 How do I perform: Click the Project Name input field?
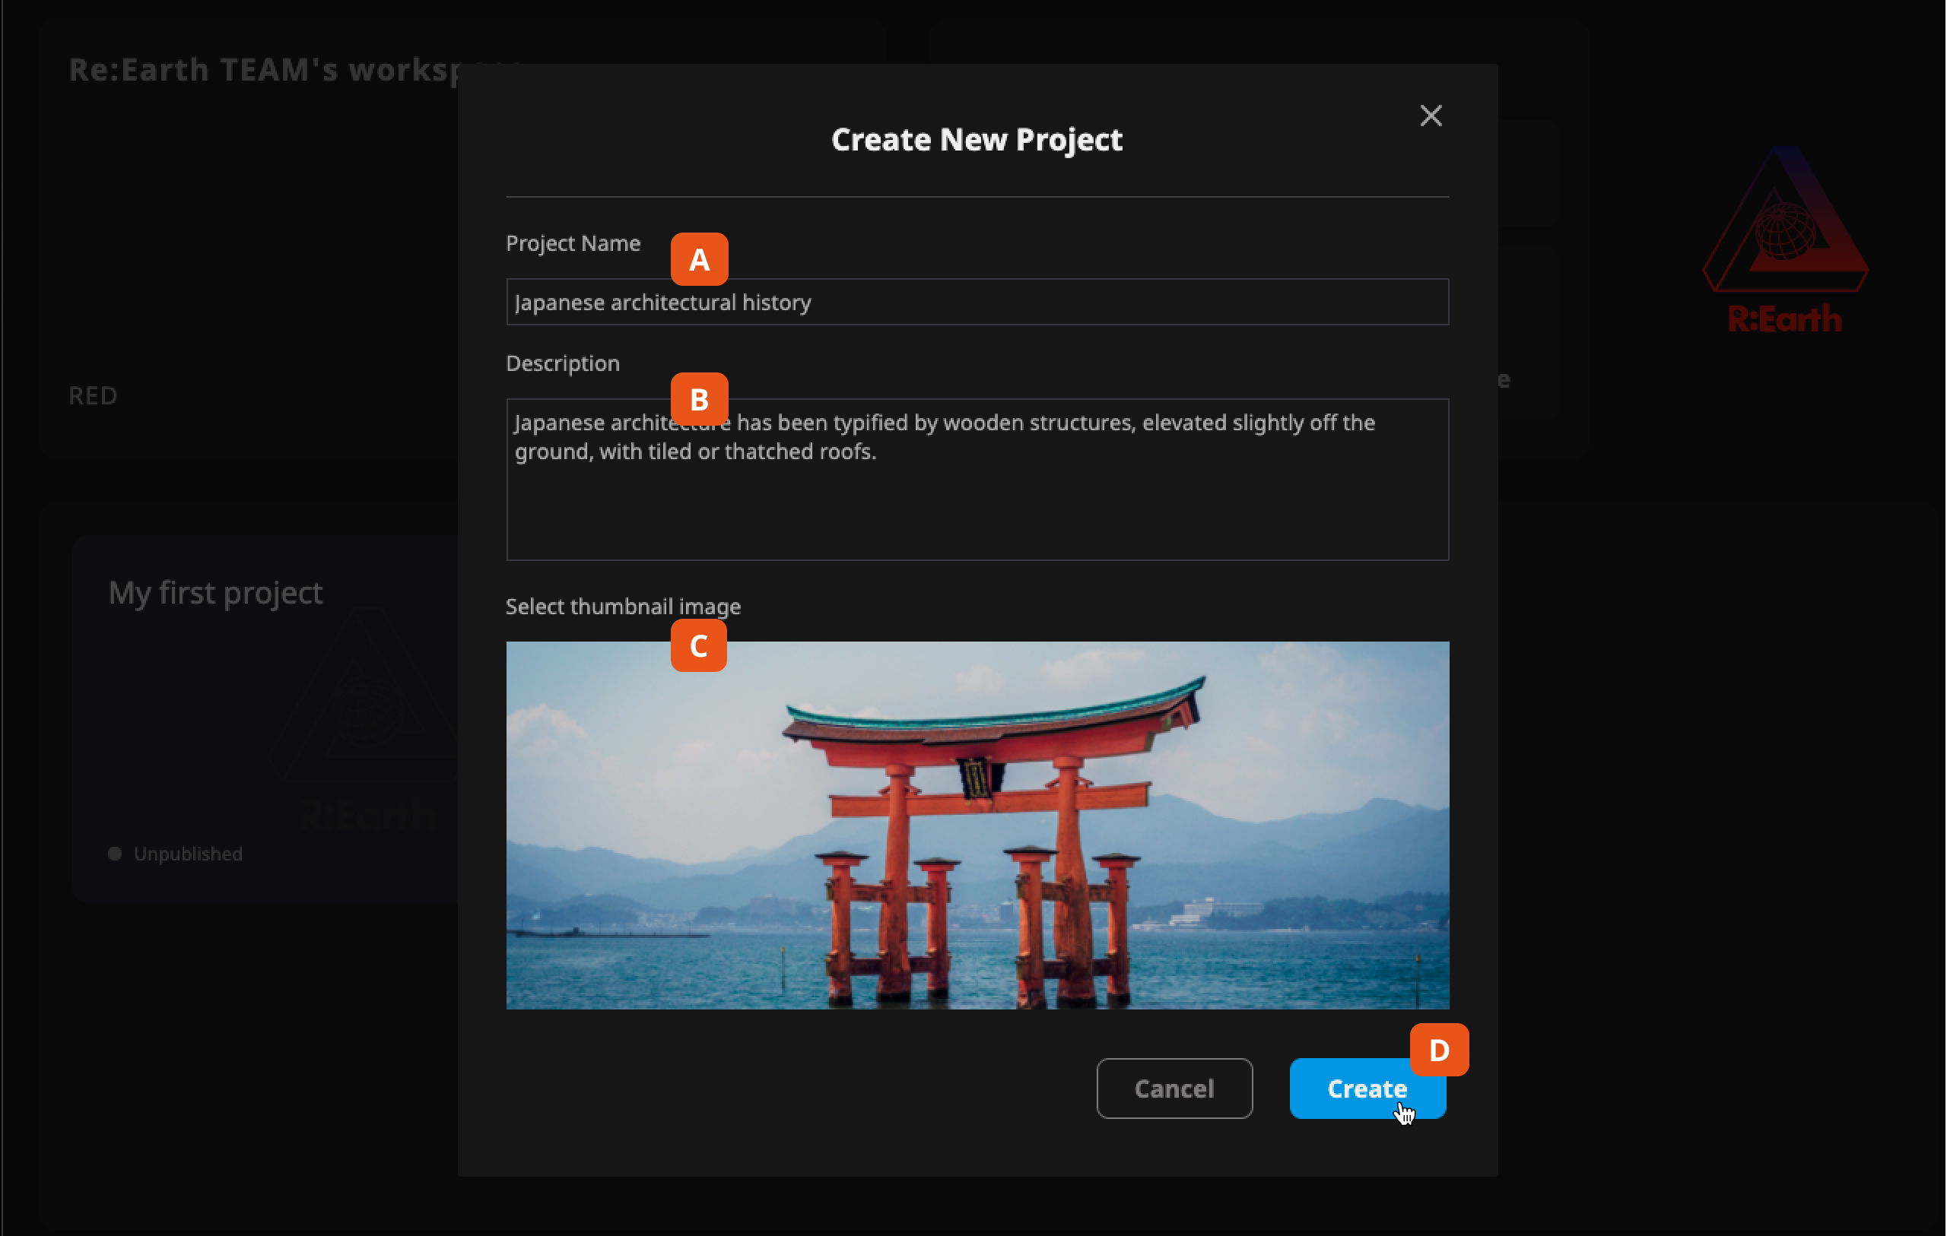[x=977, y=302]
